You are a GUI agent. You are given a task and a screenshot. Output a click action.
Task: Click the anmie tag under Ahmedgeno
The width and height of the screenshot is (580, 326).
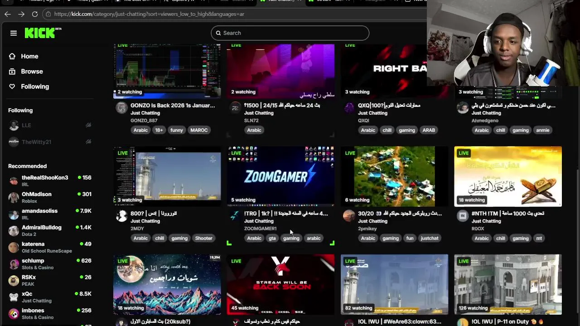543,130
